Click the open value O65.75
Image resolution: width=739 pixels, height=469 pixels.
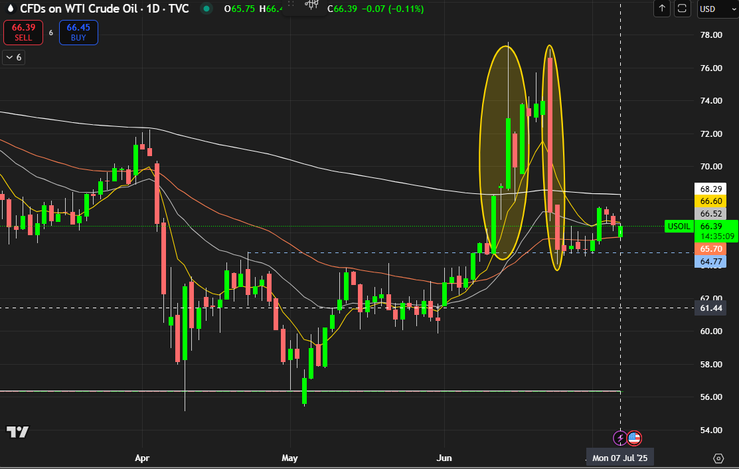point(240,9)
